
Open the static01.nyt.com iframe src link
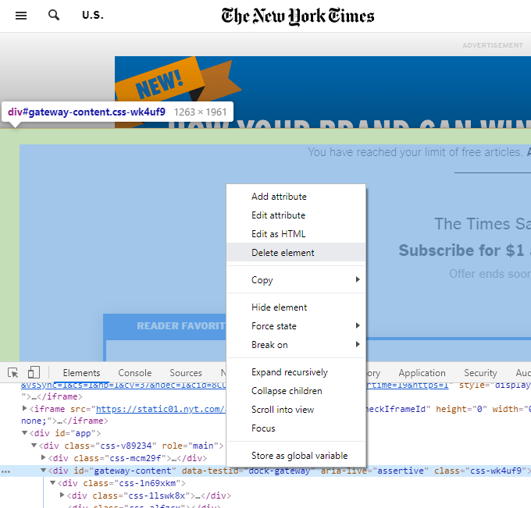click(x=156, y=408)
